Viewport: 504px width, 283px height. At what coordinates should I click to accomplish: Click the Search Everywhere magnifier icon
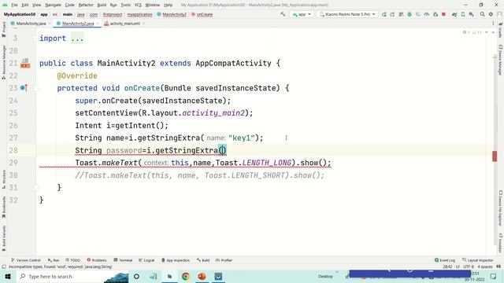pos(482,14)
